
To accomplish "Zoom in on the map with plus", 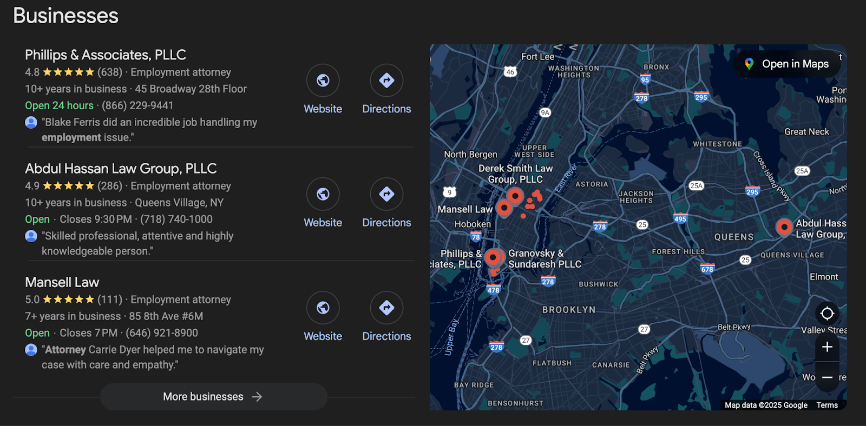I will (826, 347).
